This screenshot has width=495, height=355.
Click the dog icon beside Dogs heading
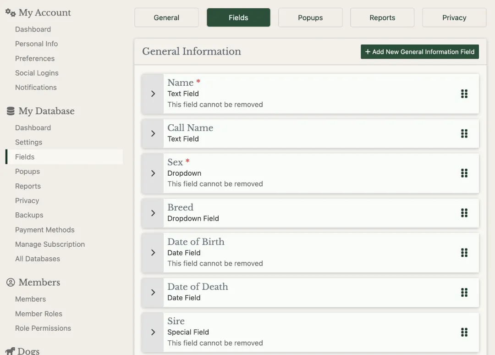click(10, 351)
